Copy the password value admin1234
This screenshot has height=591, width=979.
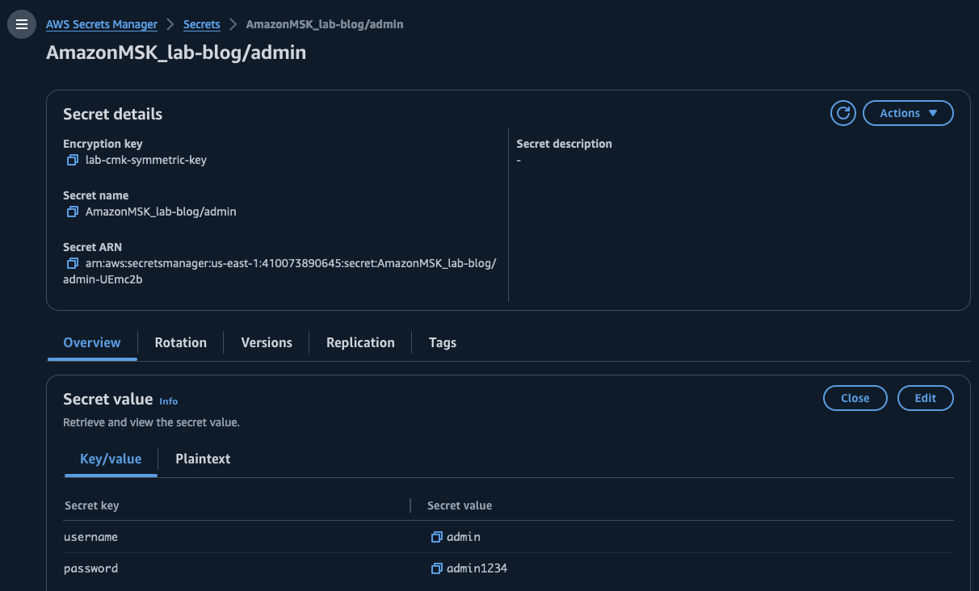click(437, 568)
